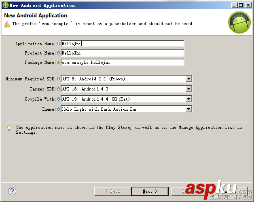Expand the Target SDK dropdown
Screen dimensions: 254x202
click(x=188, y=89)
